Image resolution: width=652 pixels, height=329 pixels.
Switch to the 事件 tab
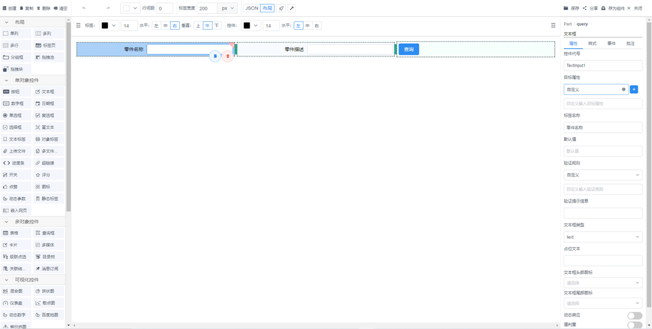[x=611, y=44]
